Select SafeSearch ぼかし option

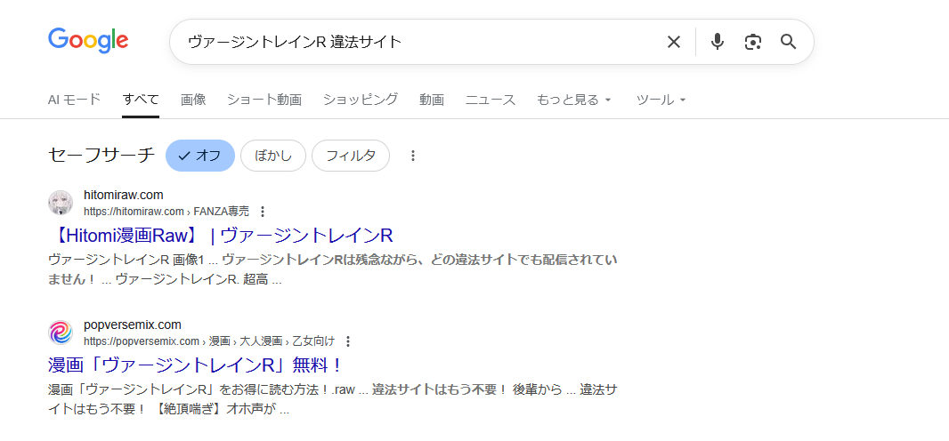pyautogui.click(x=273, y=156)
